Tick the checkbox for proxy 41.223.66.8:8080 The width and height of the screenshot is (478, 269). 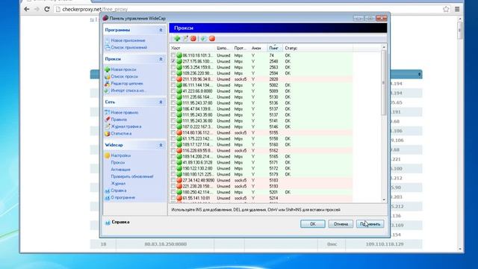click(173, 91)
